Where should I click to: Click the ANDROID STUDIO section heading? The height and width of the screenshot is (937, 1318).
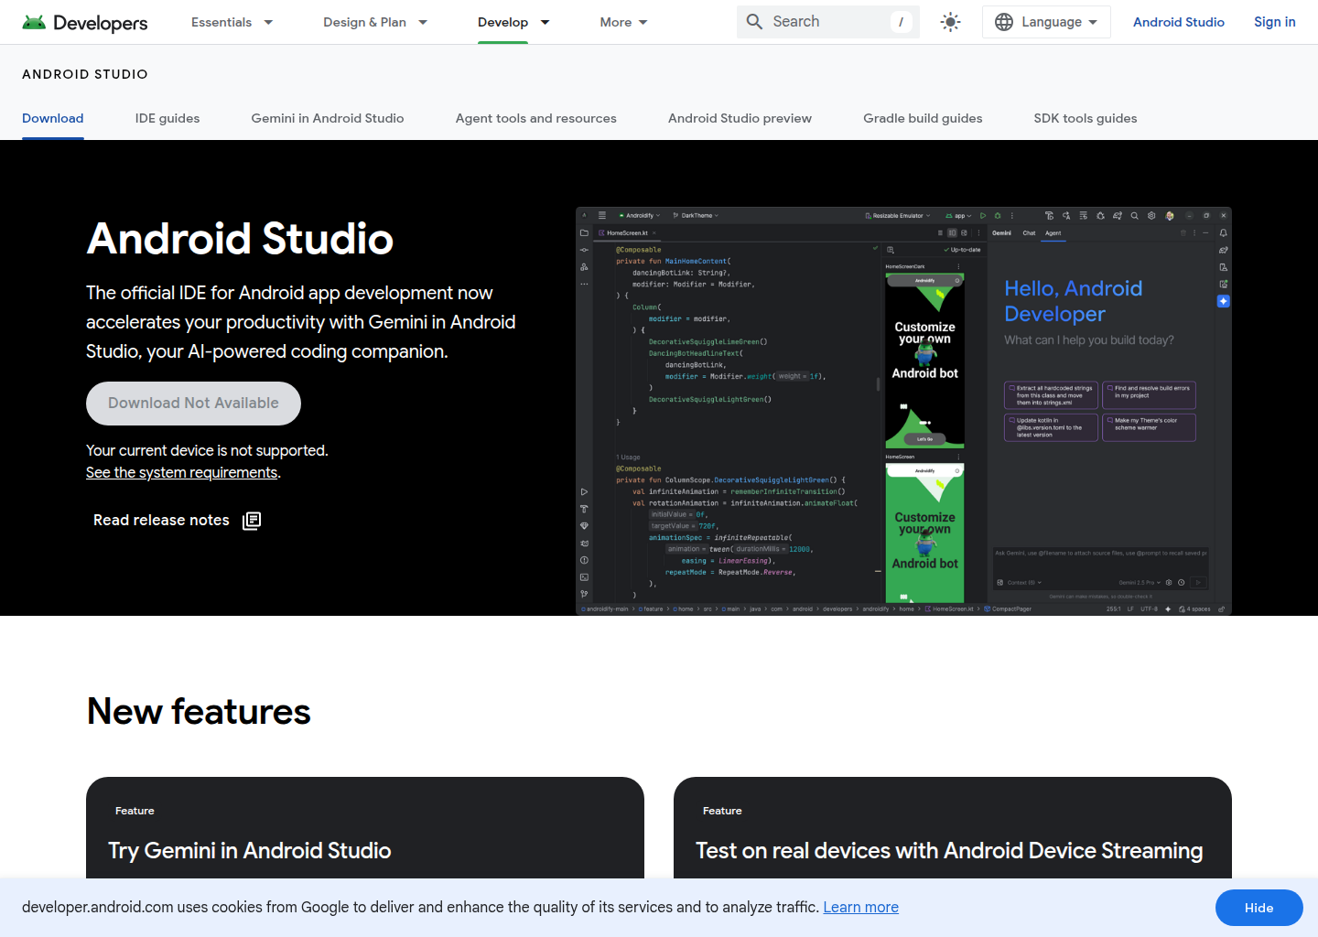[85, 74]
